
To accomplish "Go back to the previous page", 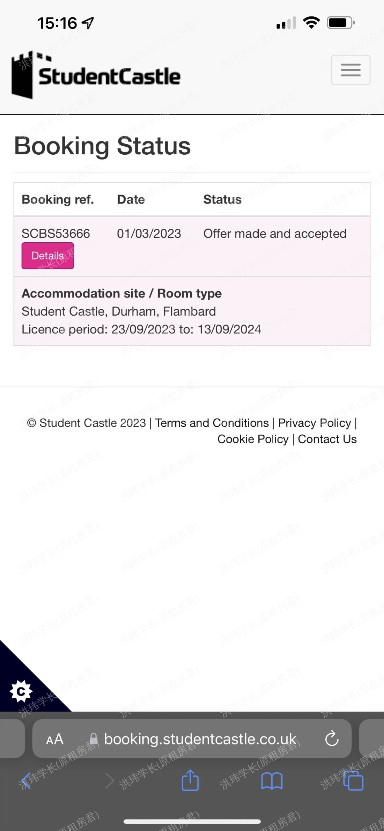I will point(26,780).
